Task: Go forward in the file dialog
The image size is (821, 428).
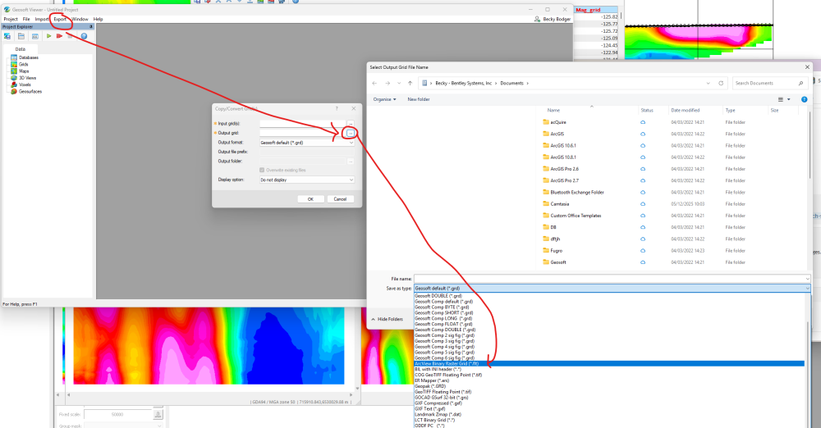Action: click(x=388, y=83)
